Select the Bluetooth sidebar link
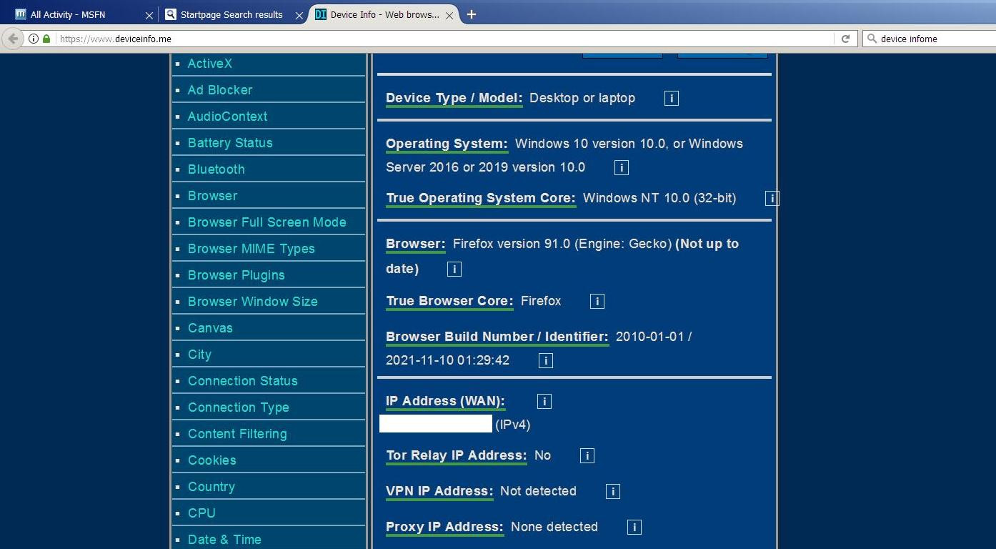Viewport: 996px width, 549px height. coord(216,169)
